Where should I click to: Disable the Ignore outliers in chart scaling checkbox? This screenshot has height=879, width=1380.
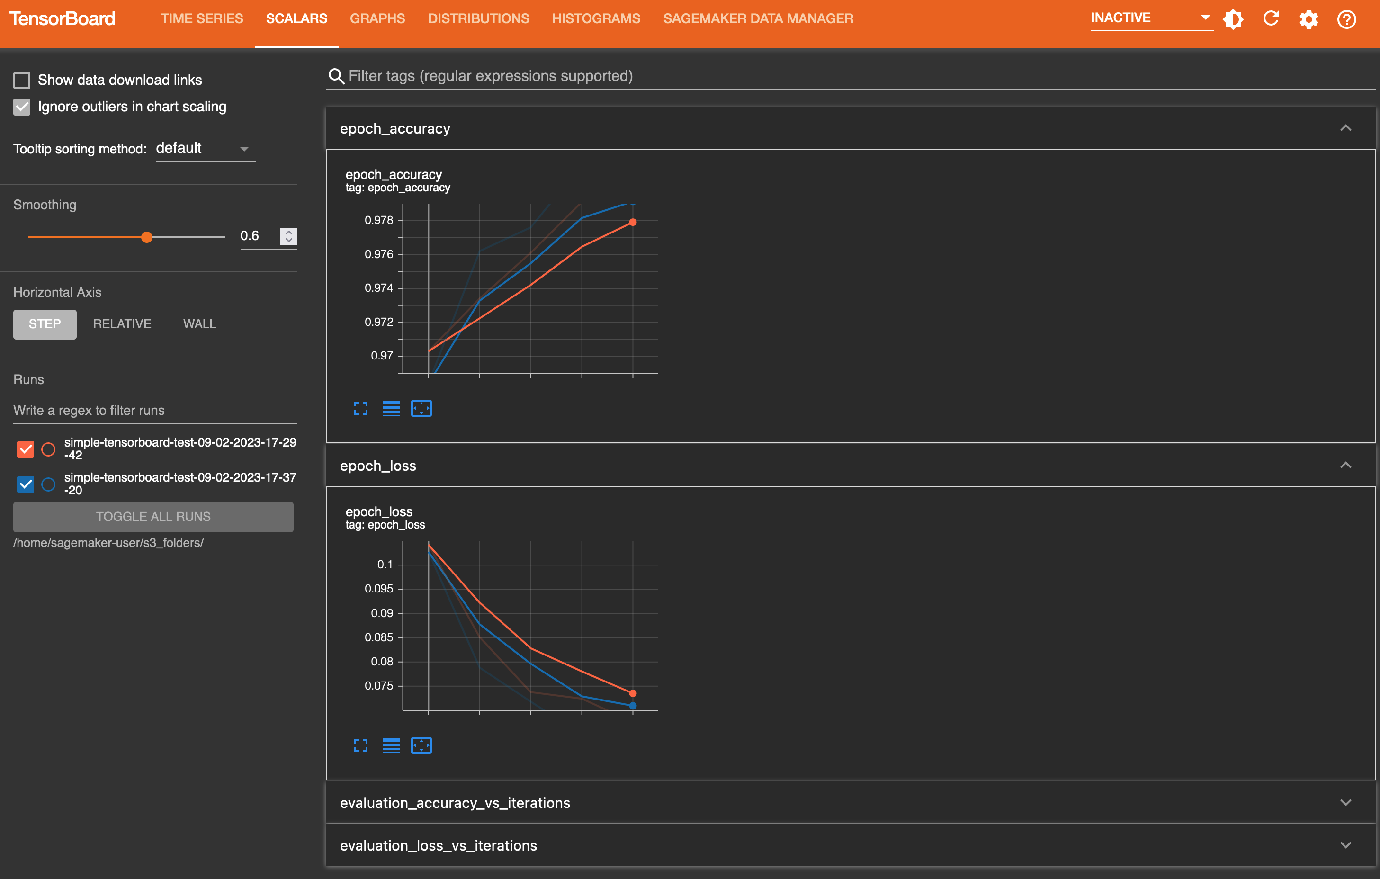(x=21, y=106)
